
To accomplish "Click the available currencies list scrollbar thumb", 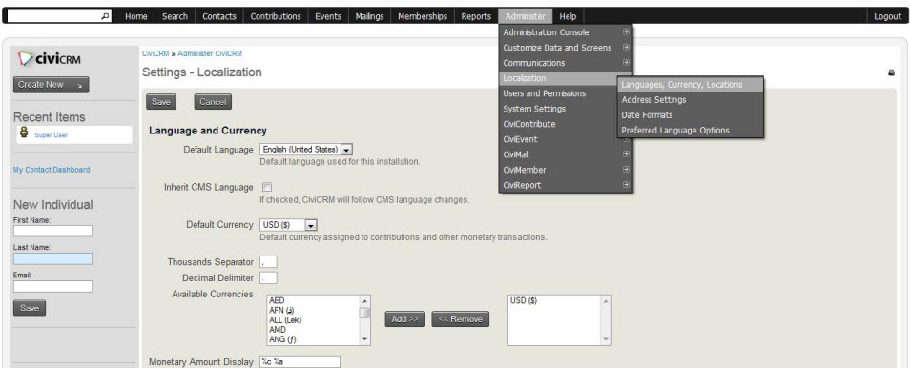I will [x=364, y=313].
